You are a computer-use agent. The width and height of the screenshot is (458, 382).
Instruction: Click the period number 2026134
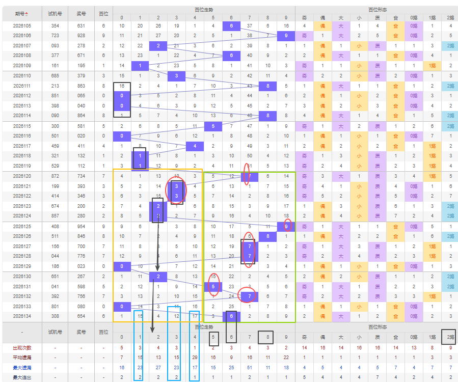[x=22, y=316]
